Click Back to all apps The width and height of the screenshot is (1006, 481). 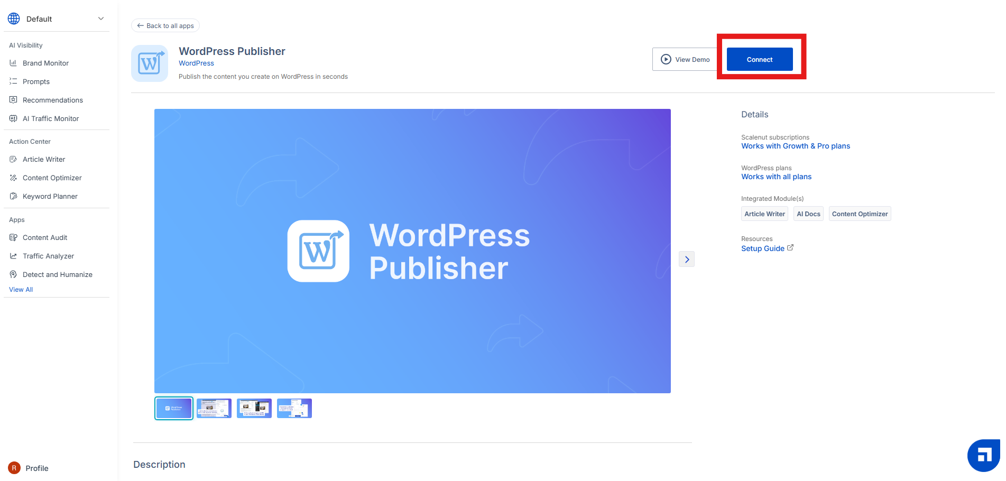click(165, 25)
